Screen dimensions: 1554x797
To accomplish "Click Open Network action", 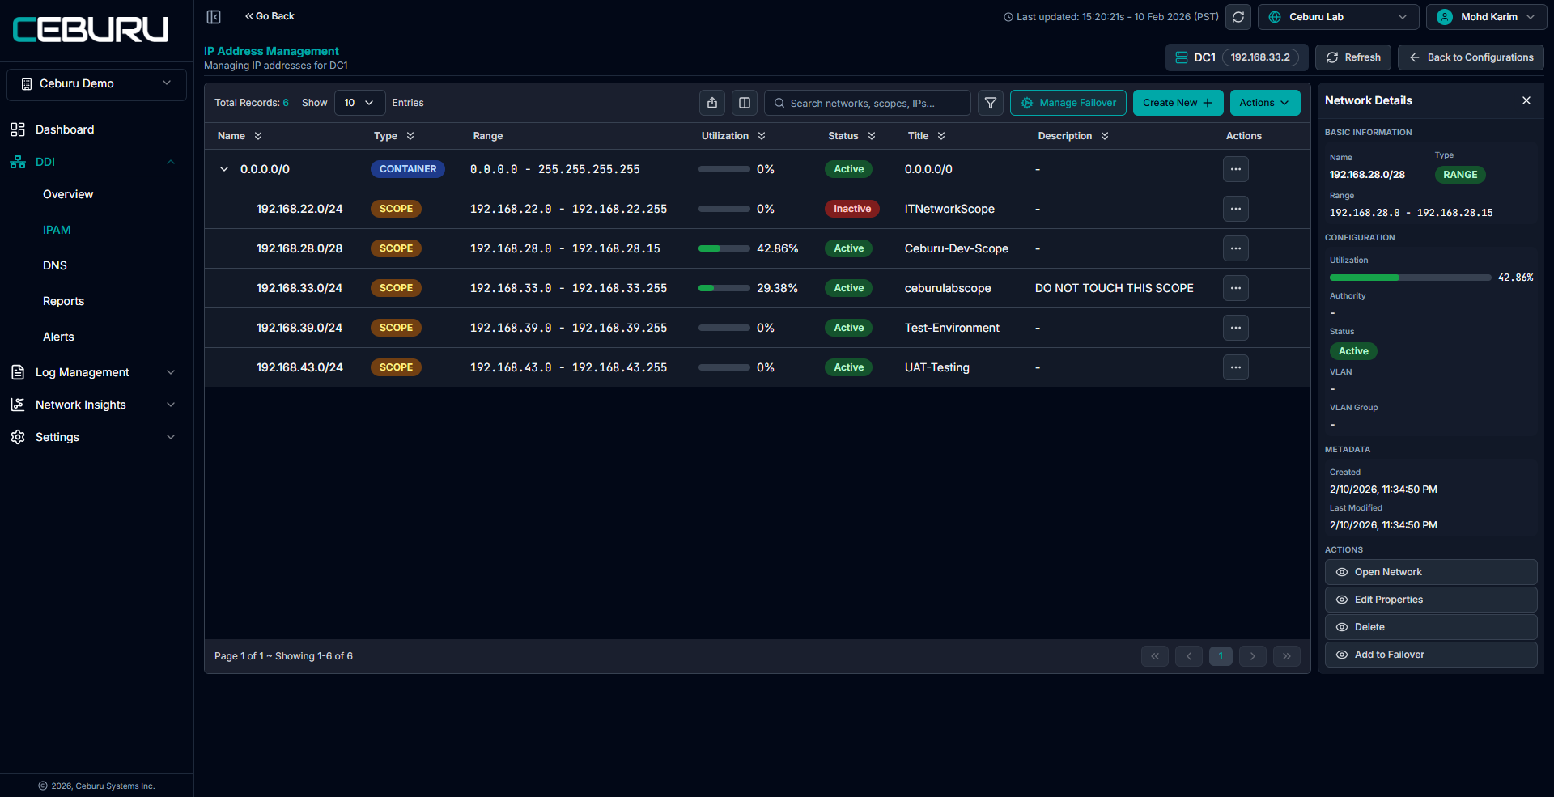I will pyautogui.click(x=1431, y=572).
